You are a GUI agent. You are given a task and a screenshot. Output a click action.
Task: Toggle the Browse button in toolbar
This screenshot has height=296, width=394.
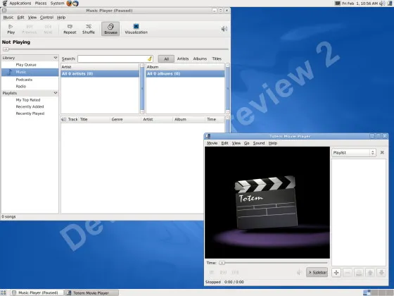[x=110, y=29]
